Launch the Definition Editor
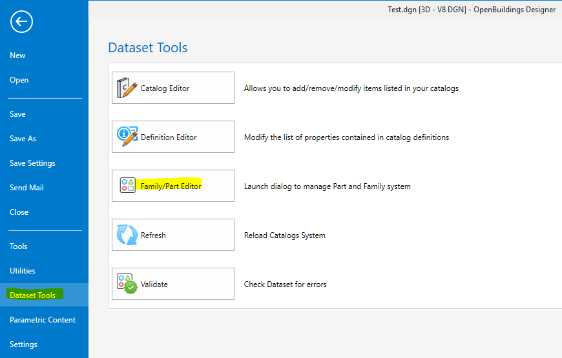562x358 pixels. (173, 137)
